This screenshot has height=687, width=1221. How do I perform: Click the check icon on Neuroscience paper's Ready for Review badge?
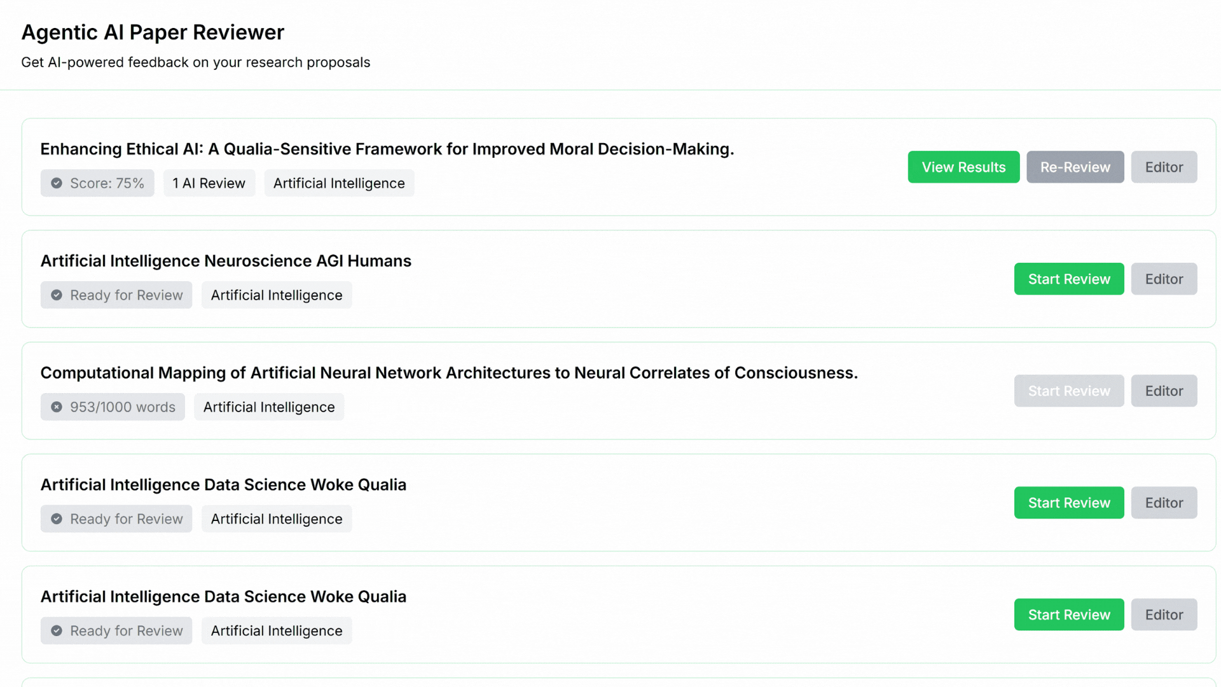pos(57,295)
